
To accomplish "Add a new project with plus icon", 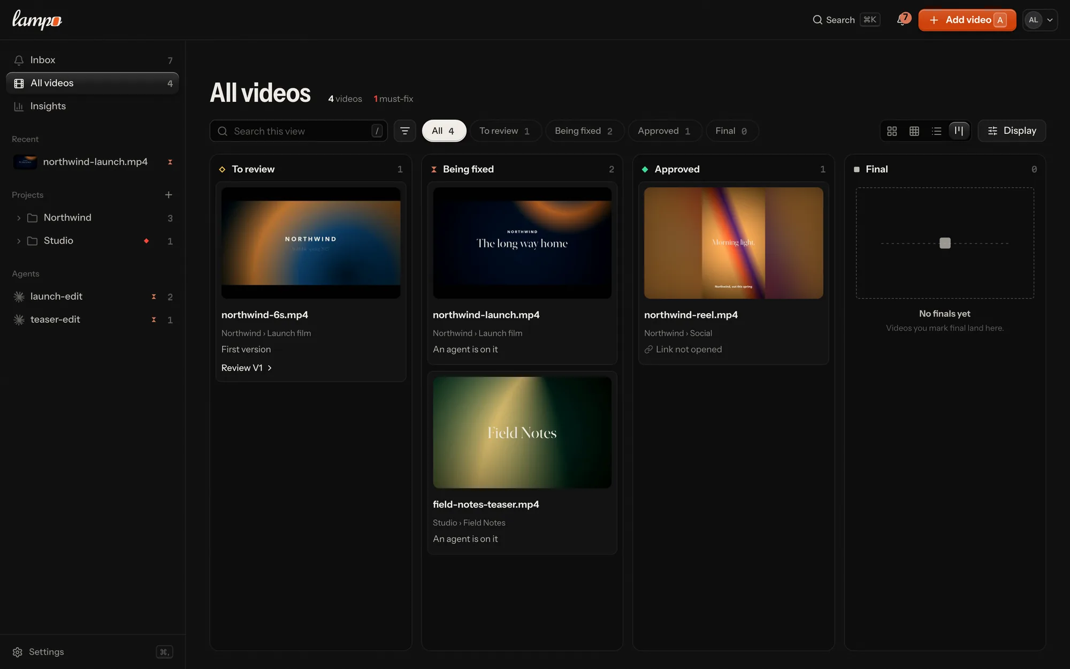I will (x=169, y=195).
